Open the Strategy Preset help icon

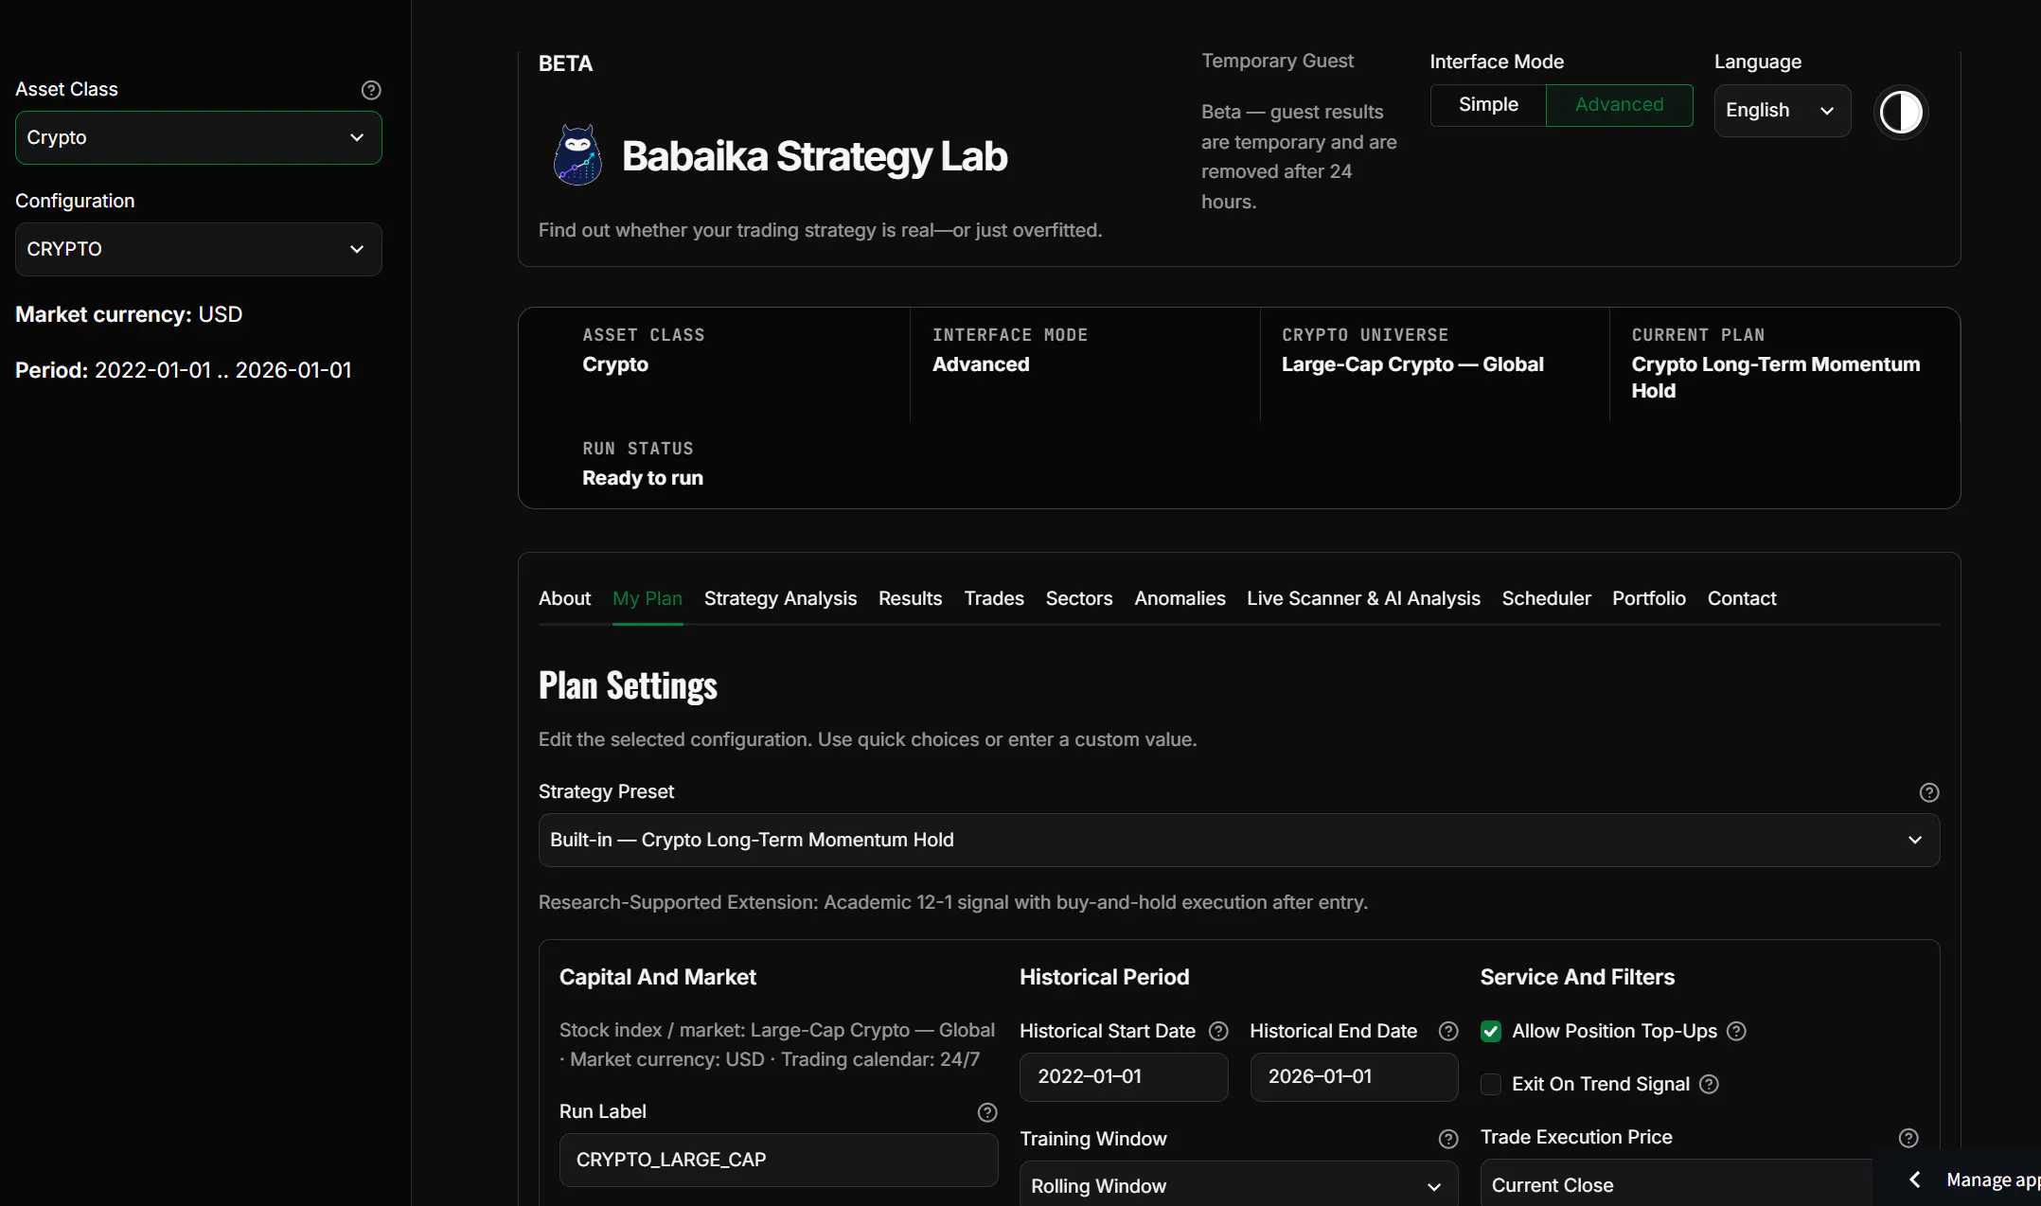tap(1928, 792)
